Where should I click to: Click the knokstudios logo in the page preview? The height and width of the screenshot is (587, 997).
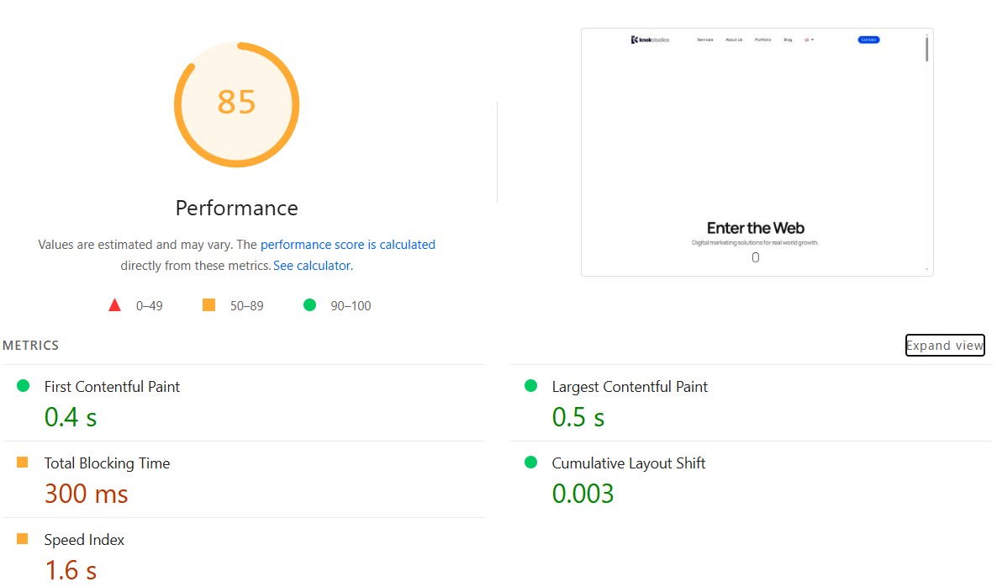pos(650,40)
